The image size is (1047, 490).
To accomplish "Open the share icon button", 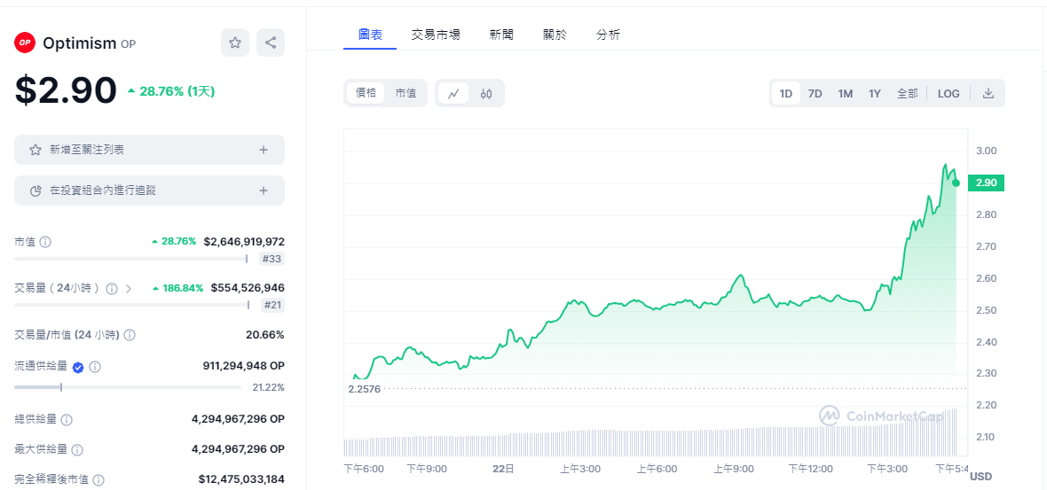I will 271,43.
